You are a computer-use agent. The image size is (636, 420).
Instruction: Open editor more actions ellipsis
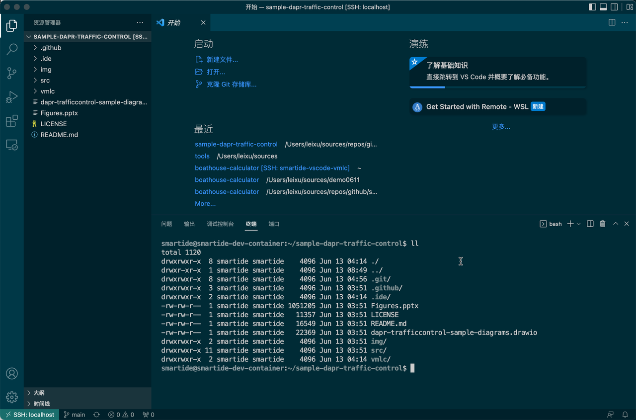[x=625, y=22]
